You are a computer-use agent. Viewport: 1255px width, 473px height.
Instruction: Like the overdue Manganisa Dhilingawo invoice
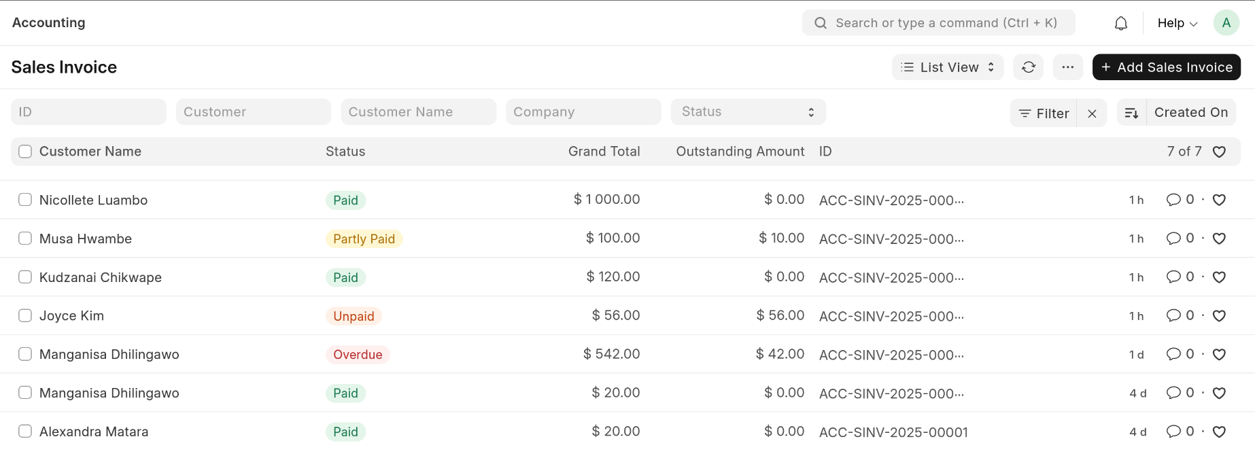click(1219, 355)
